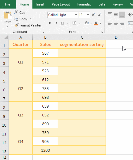Open the font color palette arrow

point(100,23)
